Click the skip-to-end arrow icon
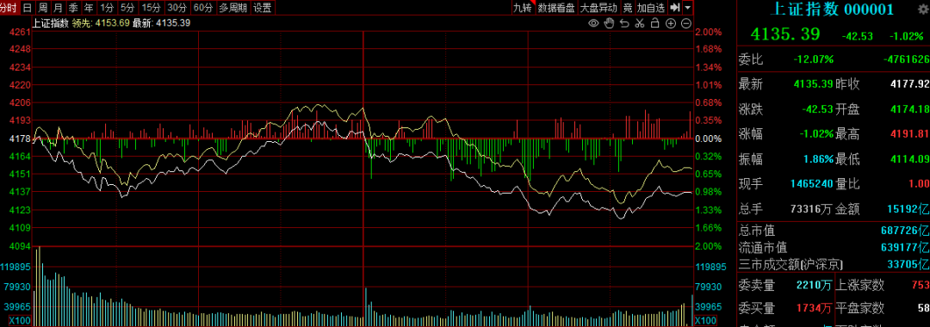The width and height of the screenshot is (930, 327). point(674,8)
